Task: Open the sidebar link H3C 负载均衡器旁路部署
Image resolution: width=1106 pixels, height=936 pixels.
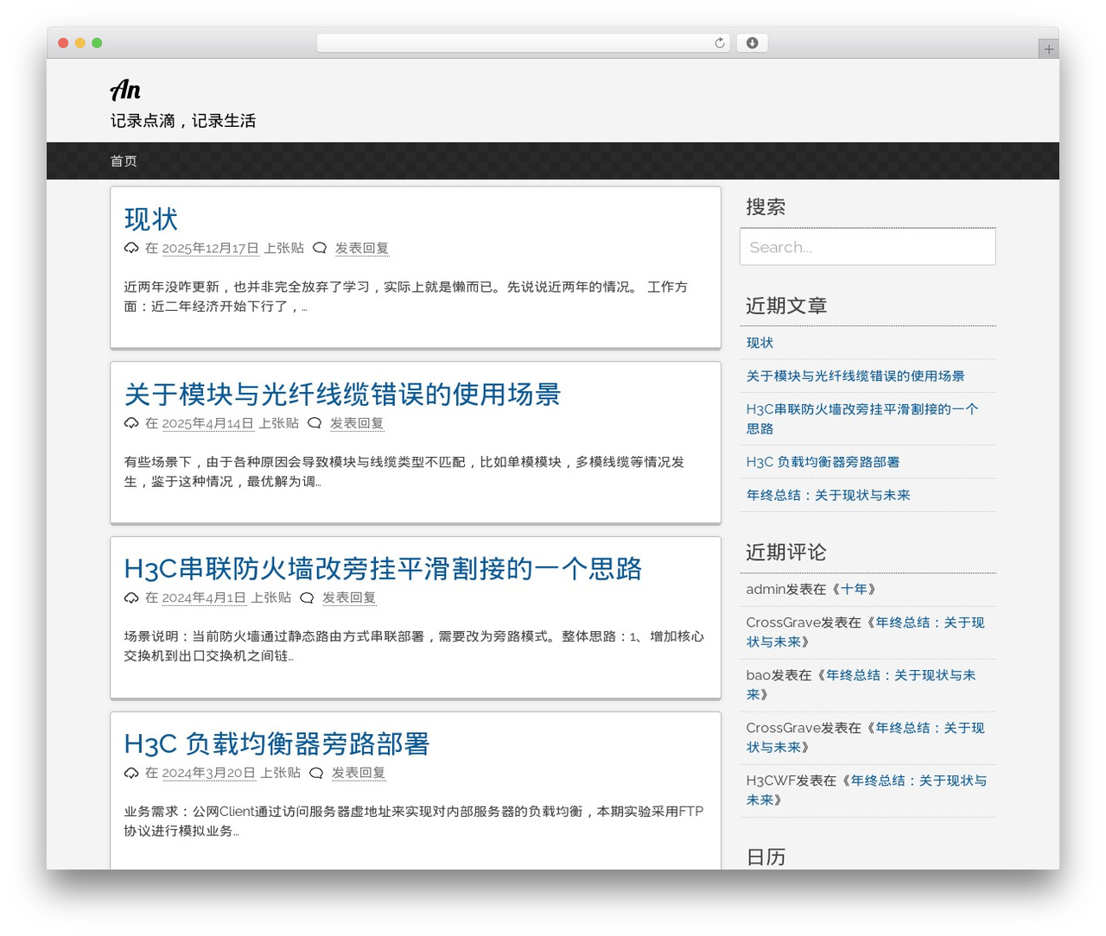Action: coord(823,462)
